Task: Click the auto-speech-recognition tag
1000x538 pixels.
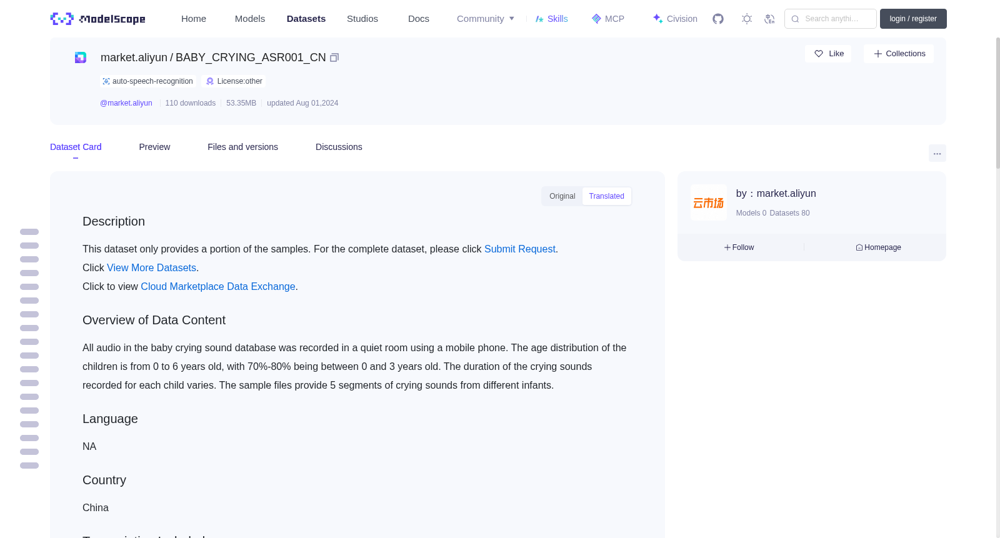Action: [x=148, y=81]
